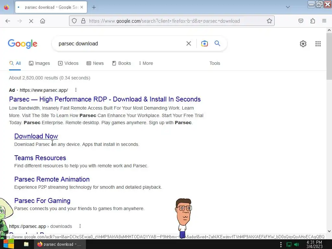Click the taskbar volume speaker icon
Screen dimensions: 332x249
click(x=297, y=244)
